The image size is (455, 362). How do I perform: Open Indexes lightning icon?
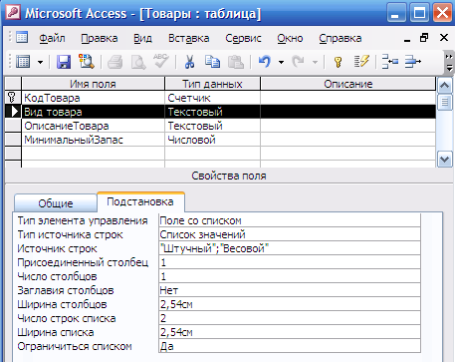[361, 62]
